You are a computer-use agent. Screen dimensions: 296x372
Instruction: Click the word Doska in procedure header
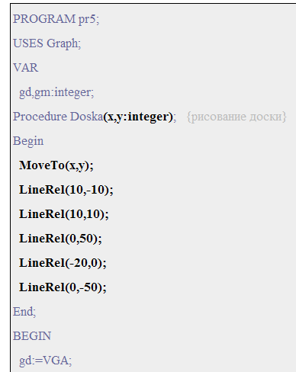(87, 117)
